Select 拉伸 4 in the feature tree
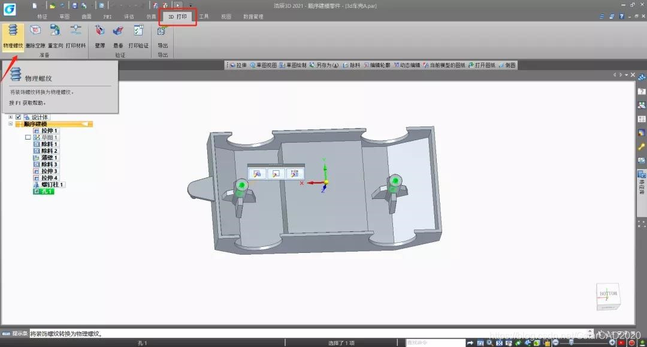 click(x=46, y=178)
